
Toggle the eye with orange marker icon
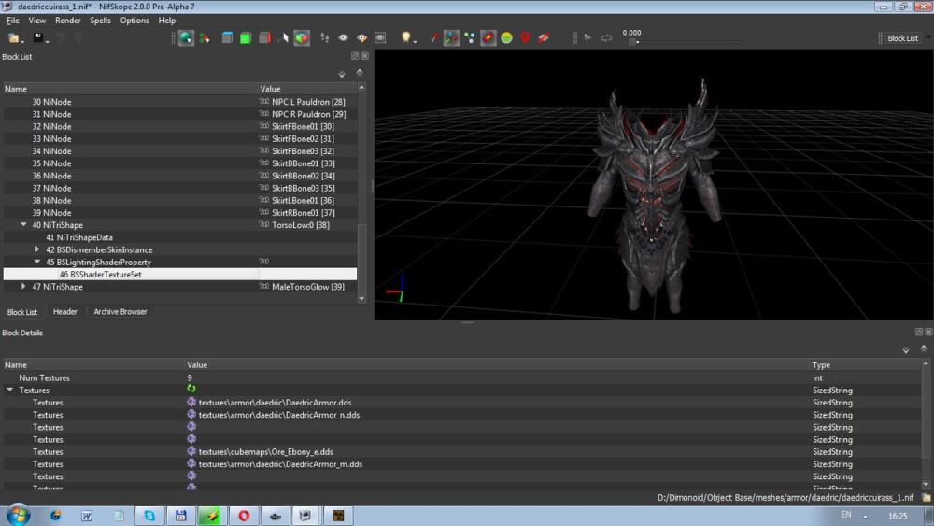coord(361,38)
